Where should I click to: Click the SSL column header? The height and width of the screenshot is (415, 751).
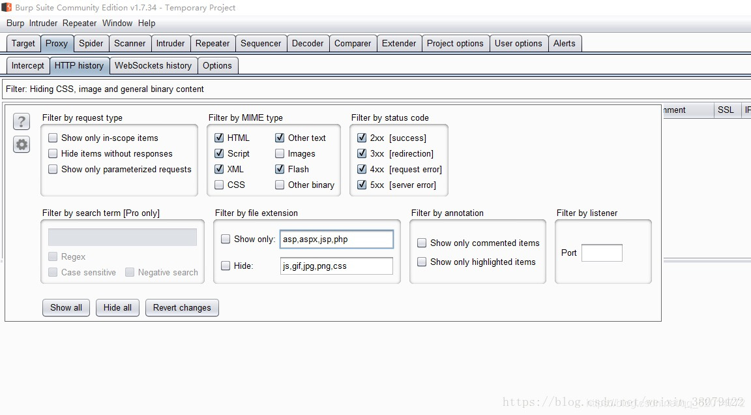(x=726, y=110)
